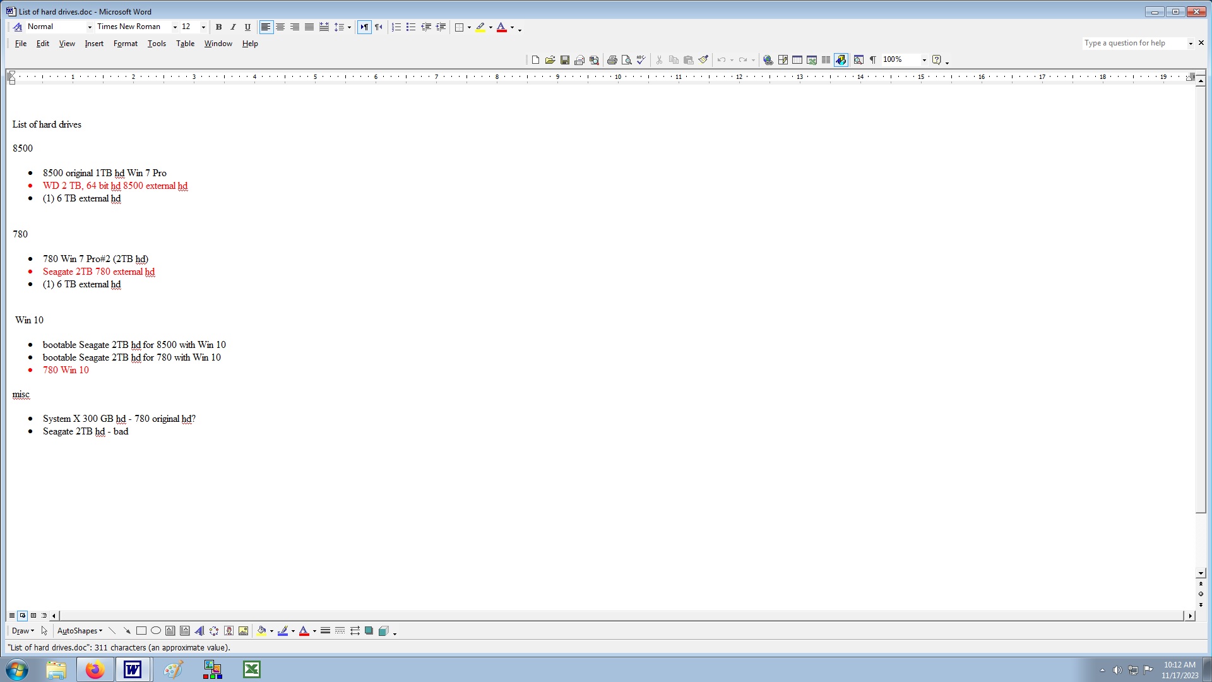Click the Increase Indent icon
Image resolution: width=1212 pixels, height=682 pixels.
click(441, 27)
